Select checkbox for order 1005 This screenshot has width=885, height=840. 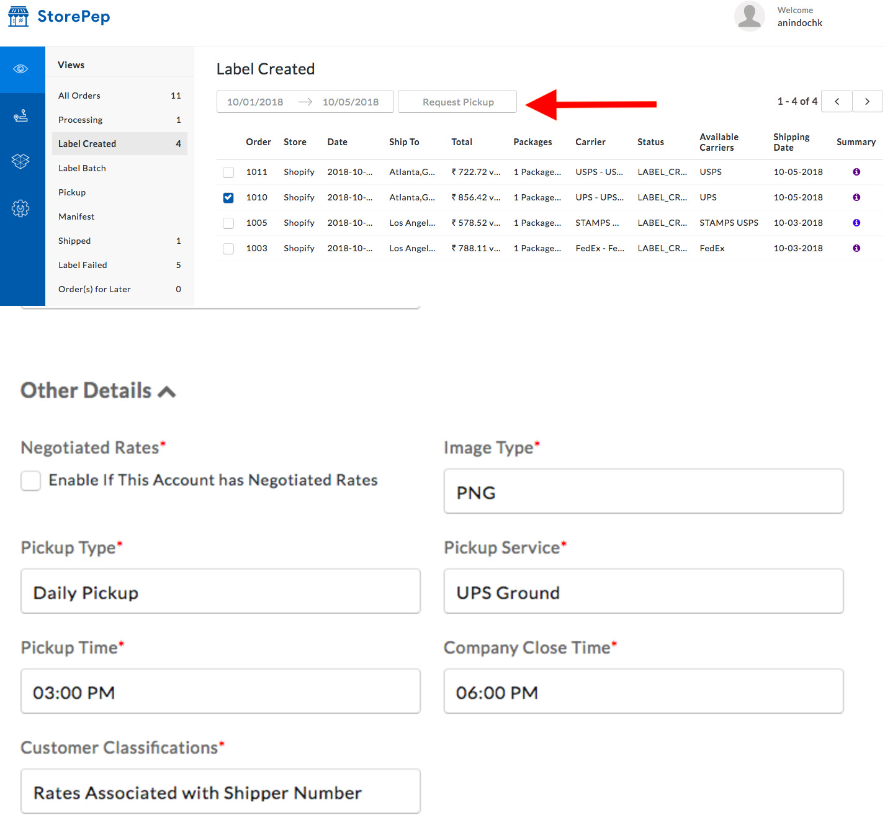click(228, 223)
